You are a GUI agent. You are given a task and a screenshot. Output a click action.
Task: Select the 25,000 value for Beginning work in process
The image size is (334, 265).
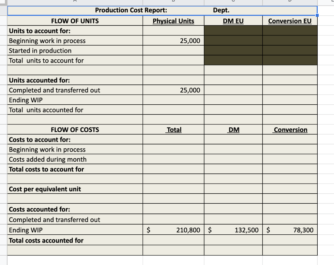pyautogui.click(x=174, y=41)
